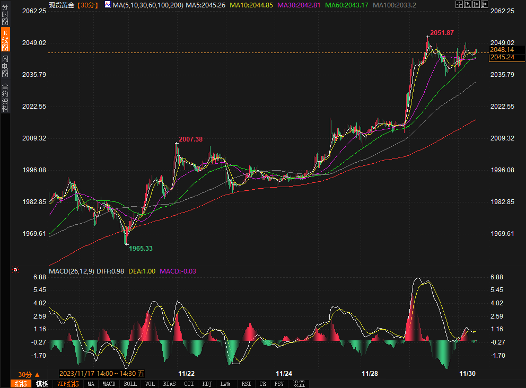Image resolution: width=526 pixels, height=388 pixels.
Task: Click the 11/28 date label
Action: tap(370, 374)
